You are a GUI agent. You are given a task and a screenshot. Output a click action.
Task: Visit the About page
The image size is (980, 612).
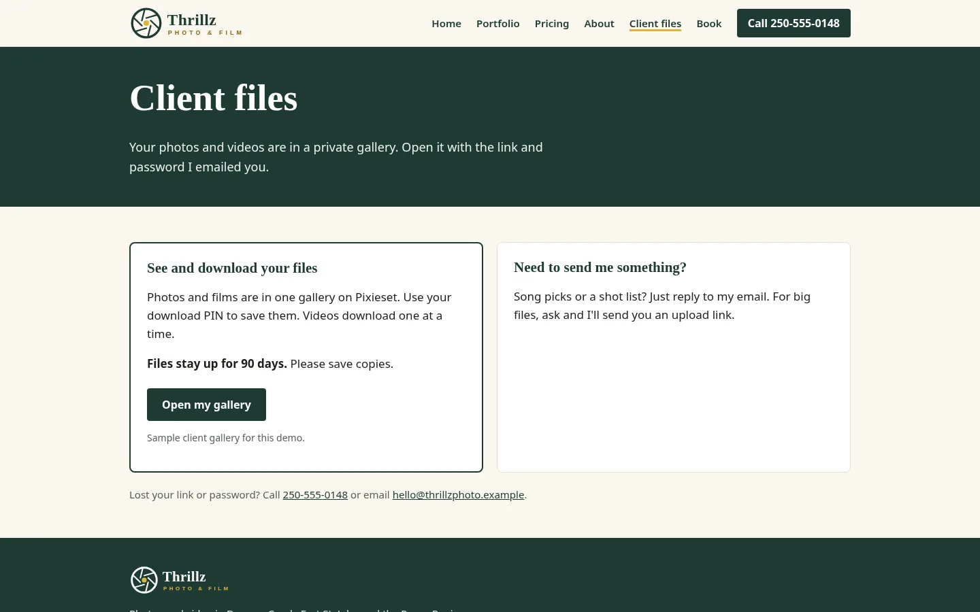click(599, 23)
